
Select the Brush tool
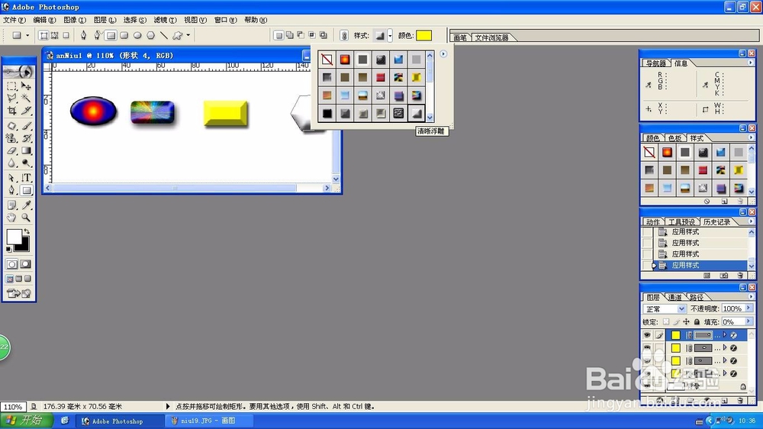pyautogui.click(x=26, y=126)
